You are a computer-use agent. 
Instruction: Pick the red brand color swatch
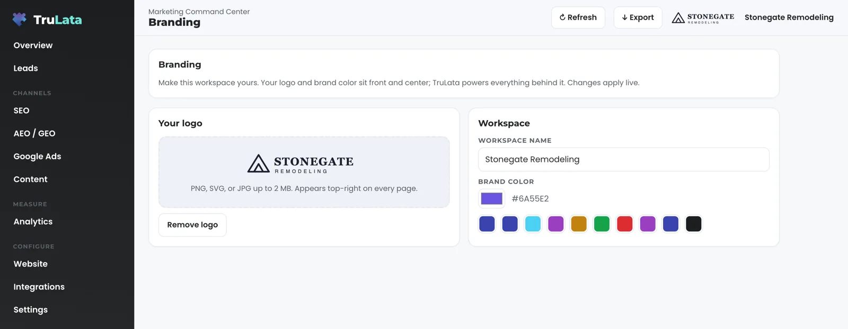[x=625, y=224]
